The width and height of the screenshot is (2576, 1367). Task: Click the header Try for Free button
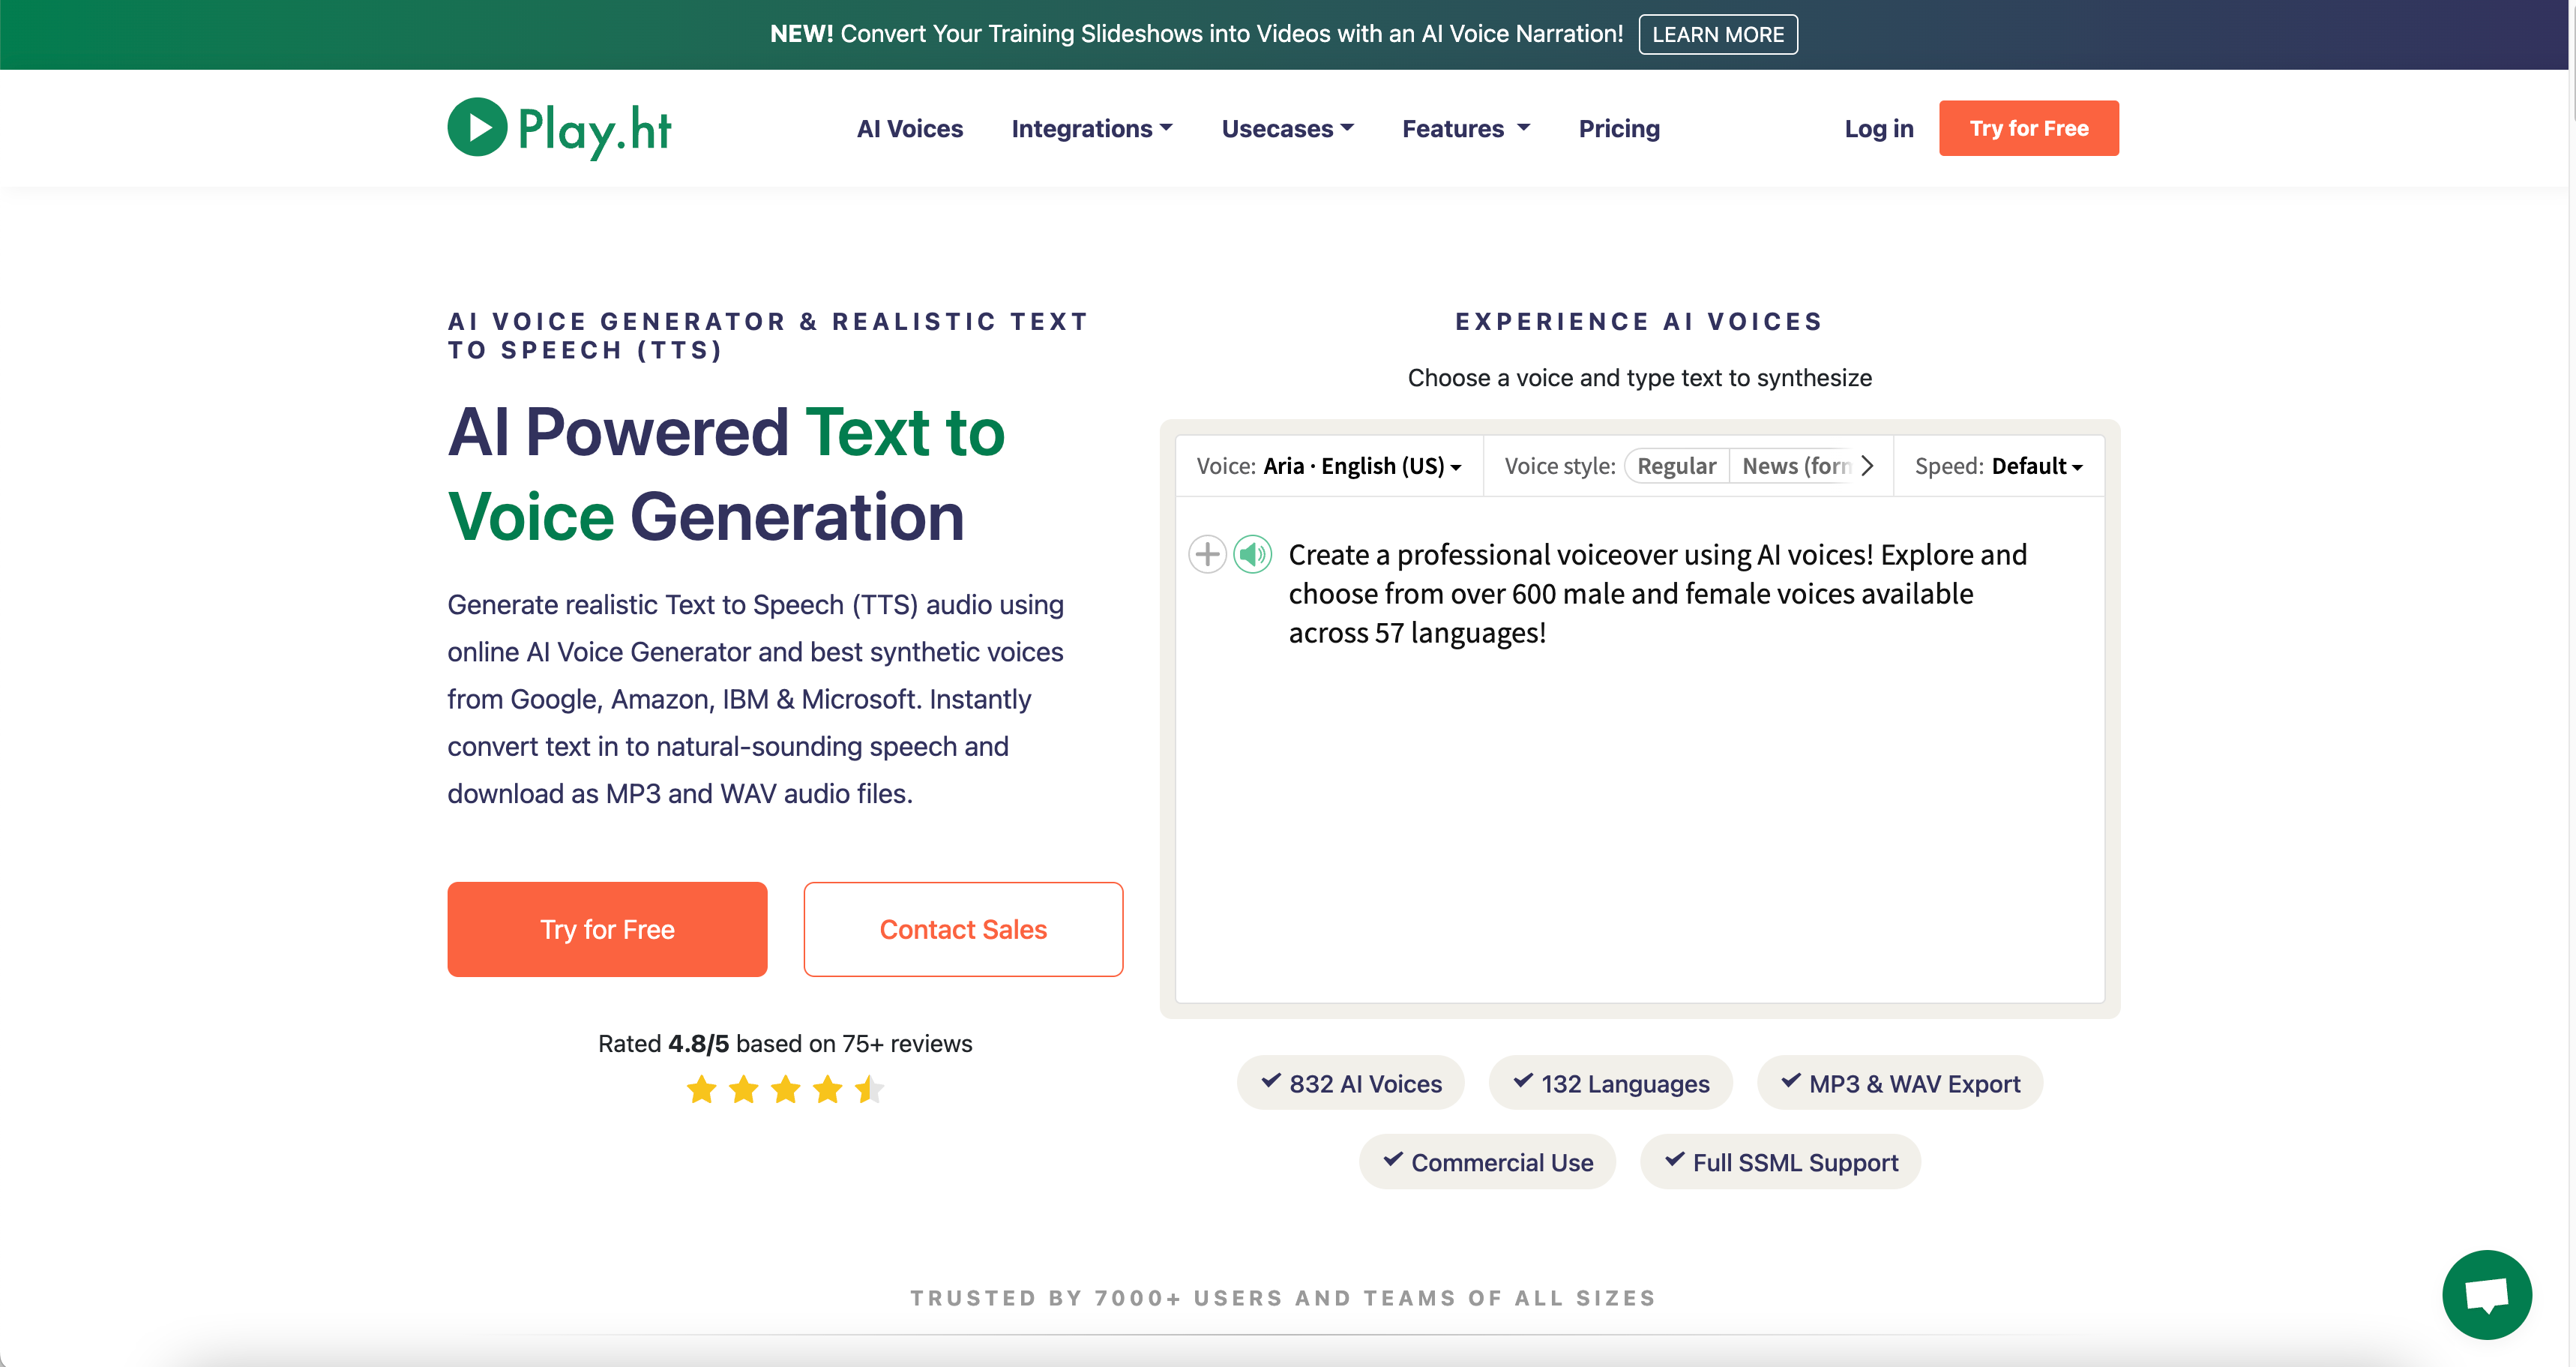pos(2028,128)
